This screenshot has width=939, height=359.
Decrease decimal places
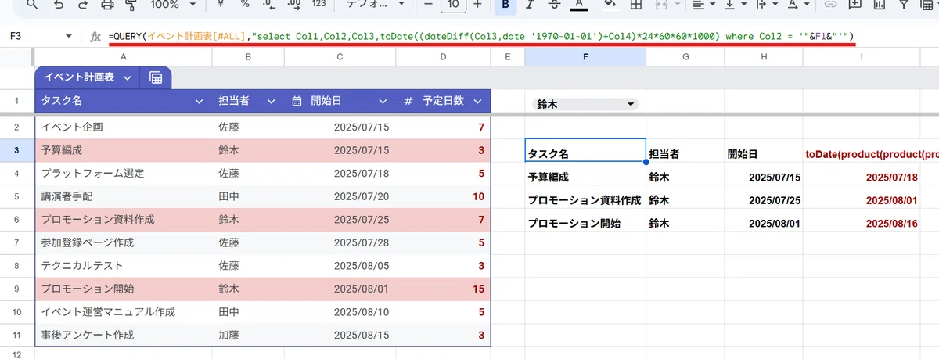268,4
